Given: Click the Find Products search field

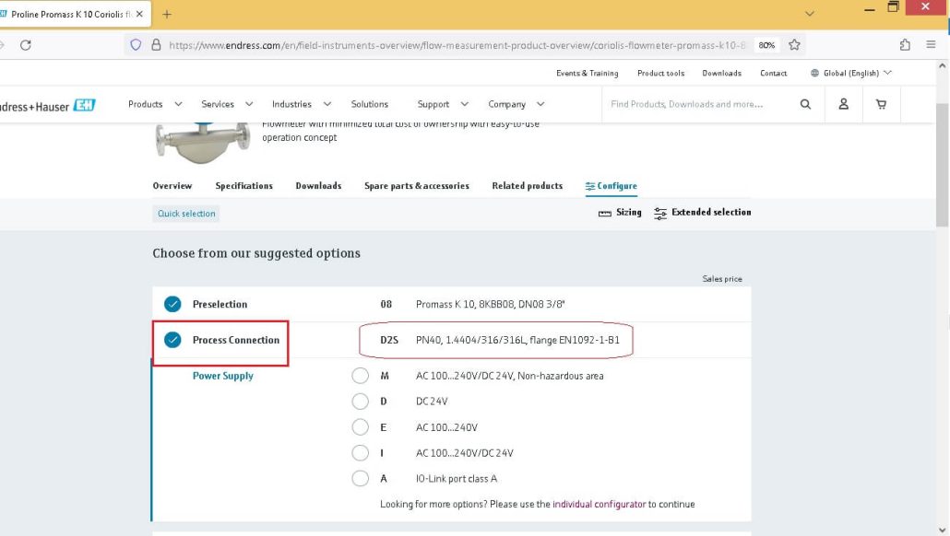Looking at the screenshot, I should point(700,104).
